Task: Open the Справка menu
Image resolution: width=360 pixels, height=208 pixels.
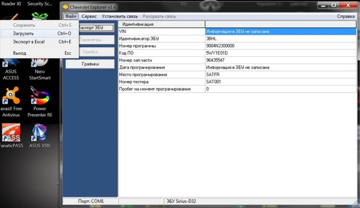Action: tap(346, 16)
